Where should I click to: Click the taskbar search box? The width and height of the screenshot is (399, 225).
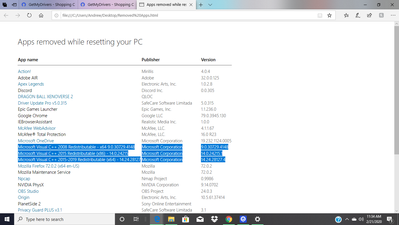click(65, 219)
